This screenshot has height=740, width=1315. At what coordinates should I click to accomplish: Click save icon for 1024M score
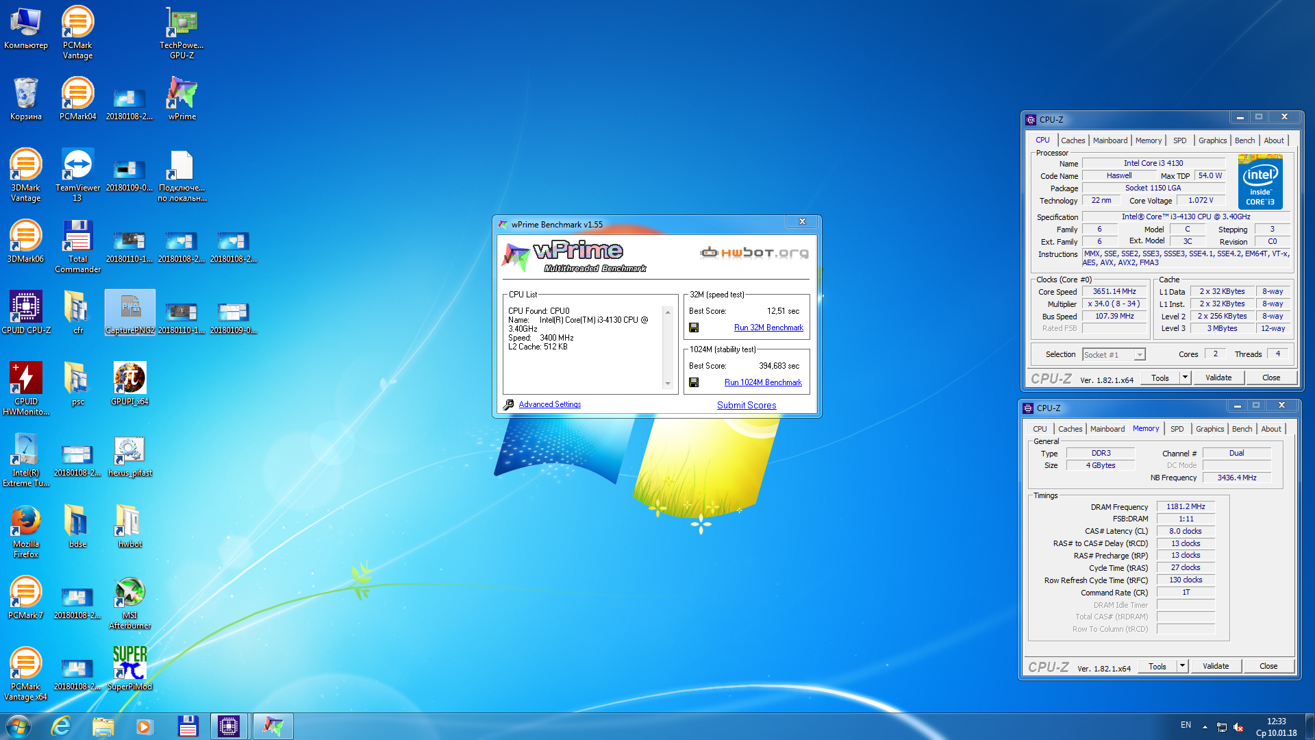point(694,382)
